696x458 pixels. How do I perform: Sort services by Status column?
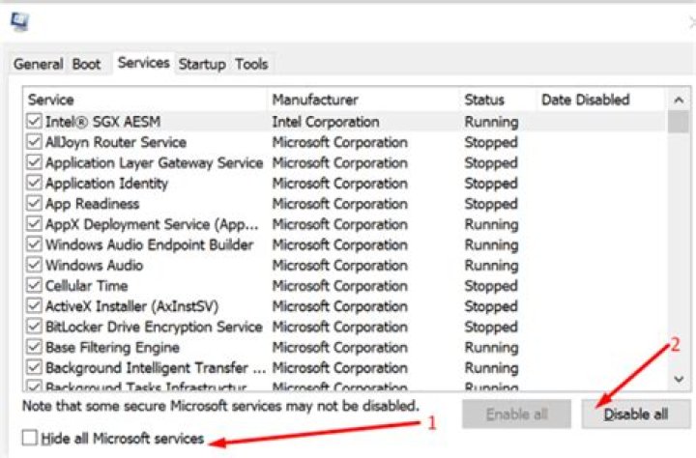point(497,100)
